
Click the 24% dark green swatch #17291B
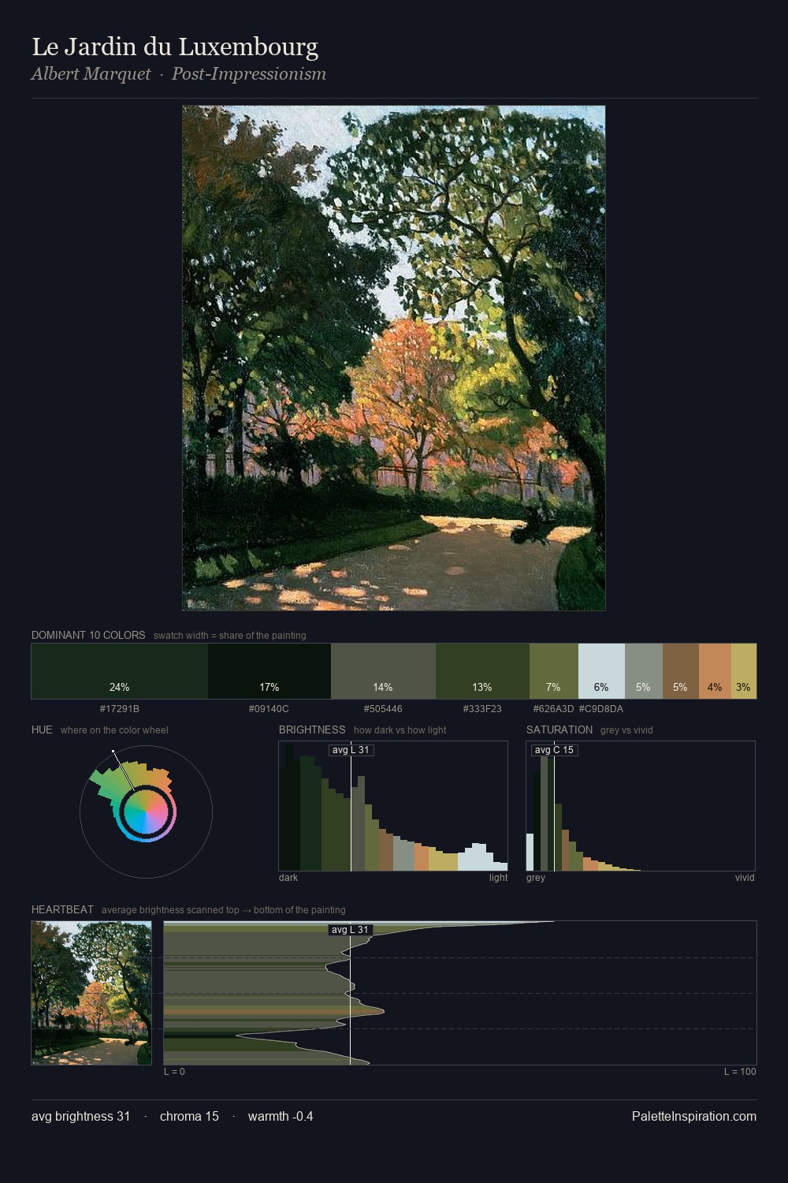pos(120,671)
